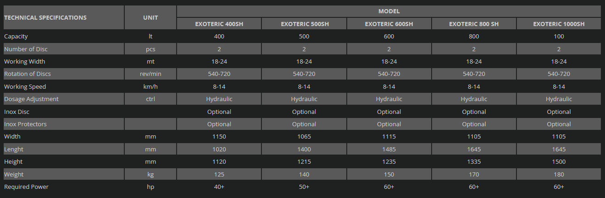Click the Dosage Adjustment row label
The image size is (605, 198).
pos(31,99)
